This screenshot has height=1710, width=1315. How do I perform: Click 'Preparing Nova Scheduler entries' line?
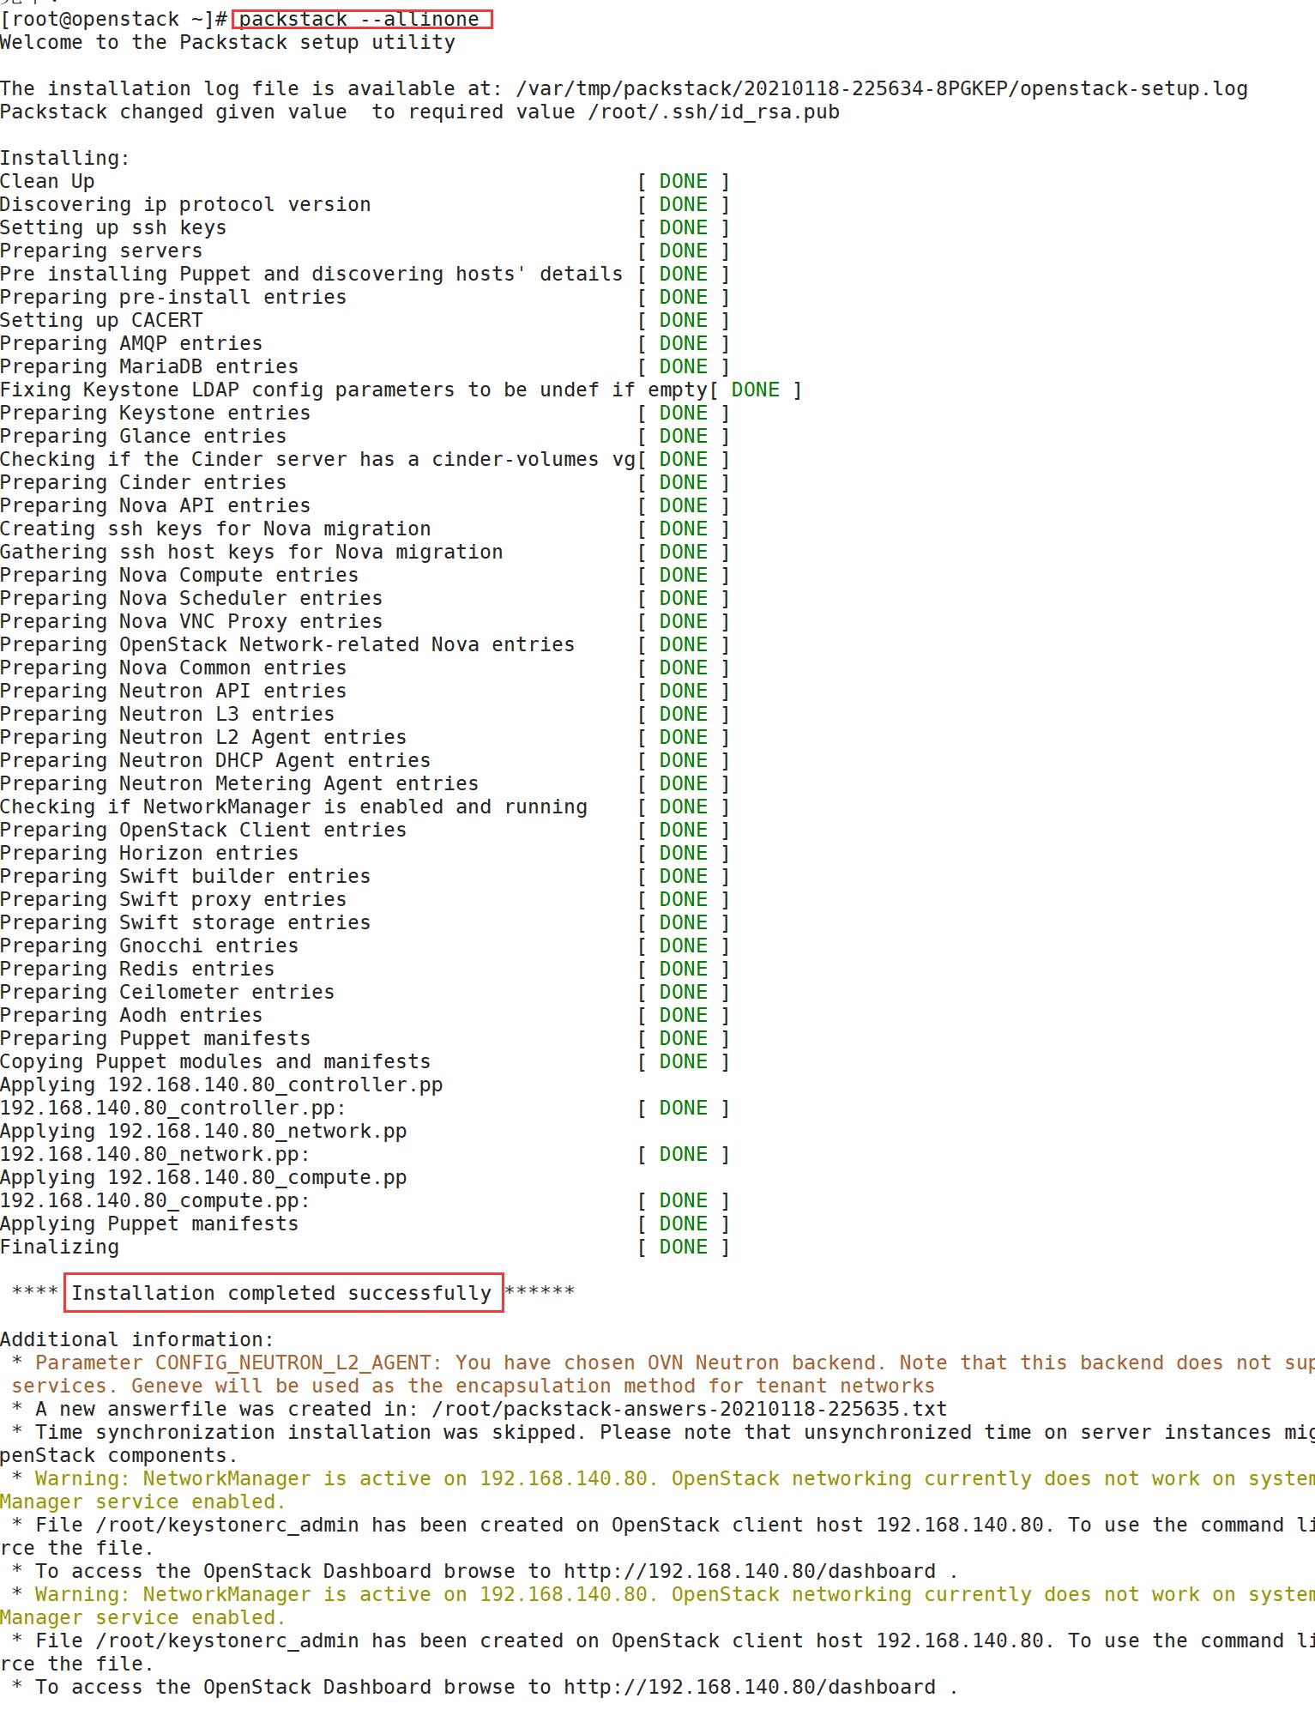tap(191, 599)
